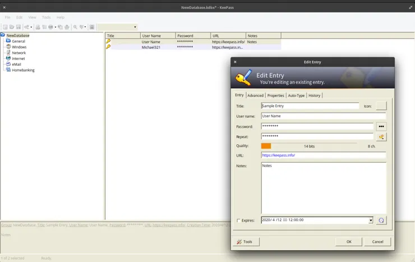Click the URL input field in dialog

[324, 155]
